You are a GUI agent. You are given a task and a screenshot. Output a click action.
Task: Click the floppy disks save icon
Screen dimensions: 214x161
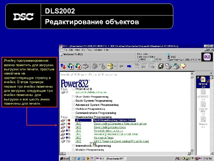tap(161, 66)
